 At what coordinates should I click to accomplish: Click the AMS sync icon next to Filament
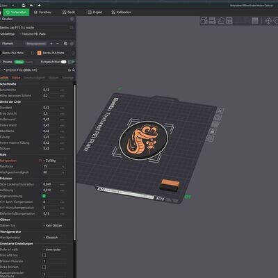point(65,44)
